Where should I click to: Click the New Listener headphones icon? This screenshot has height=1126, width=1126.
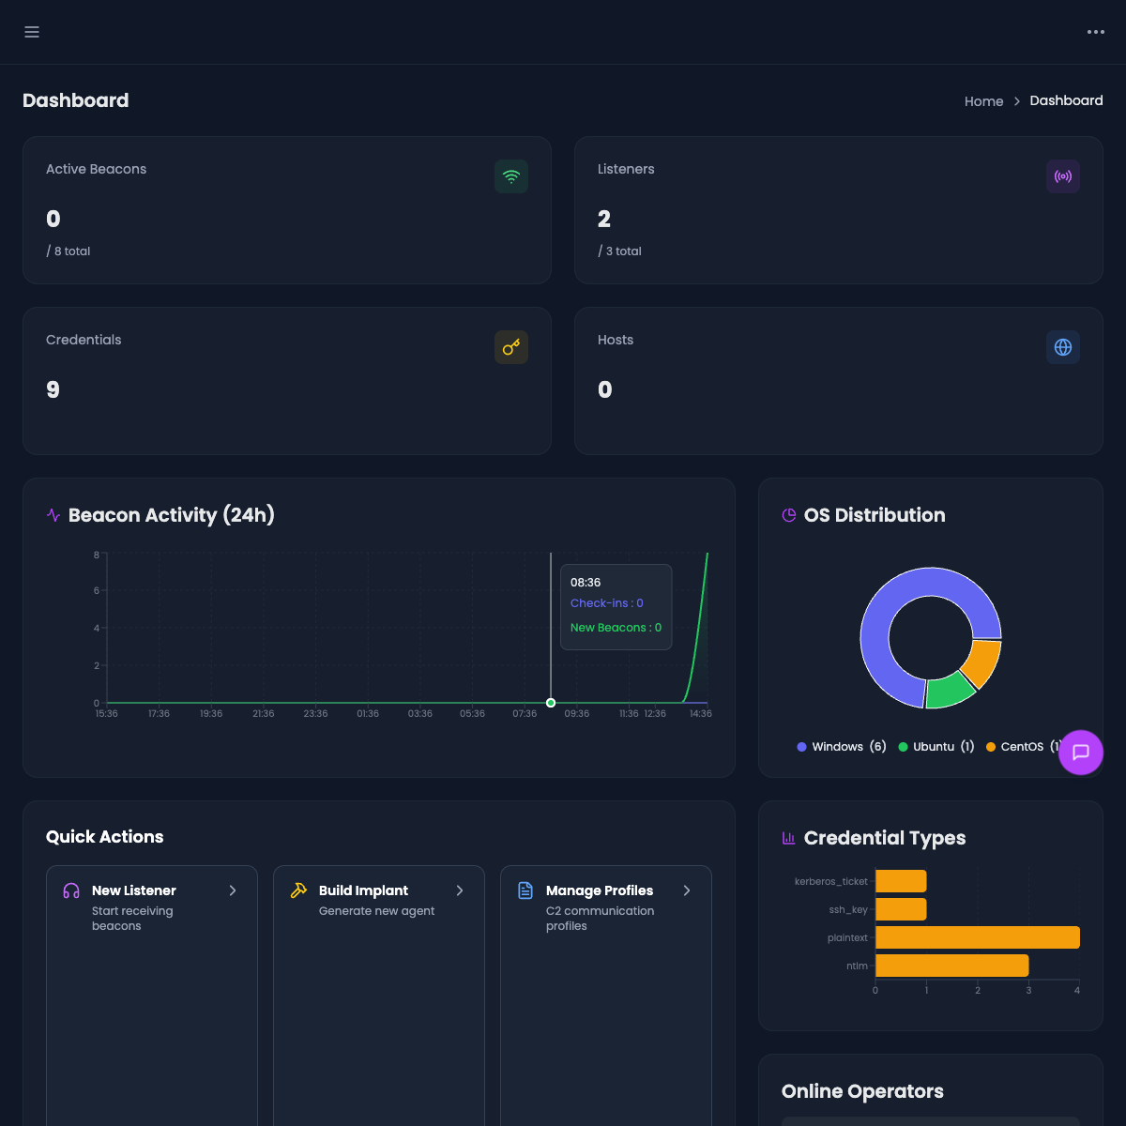pos(71,890)
